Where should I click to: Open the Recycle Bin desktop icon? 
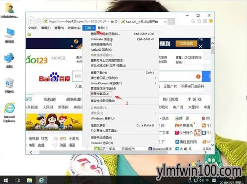pyautogui.click(x=9, y=86)
